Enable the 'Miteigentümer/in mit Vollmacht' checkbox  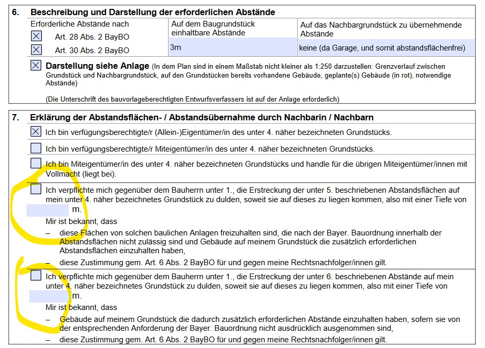click(x=36, y=164)
